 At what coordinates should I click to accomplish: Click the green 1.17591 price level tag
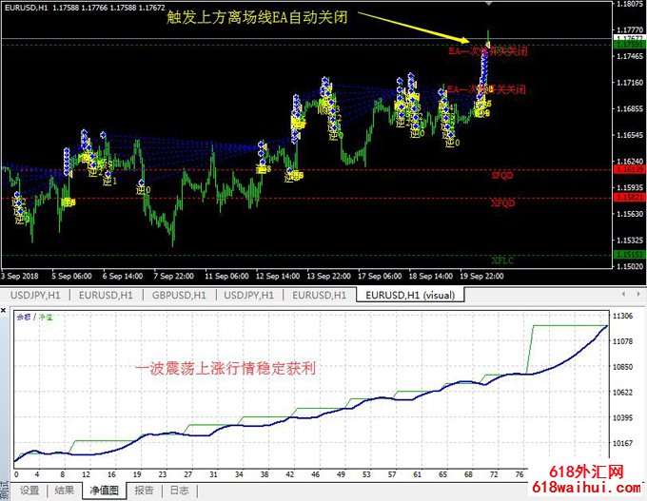coord(630,44)
